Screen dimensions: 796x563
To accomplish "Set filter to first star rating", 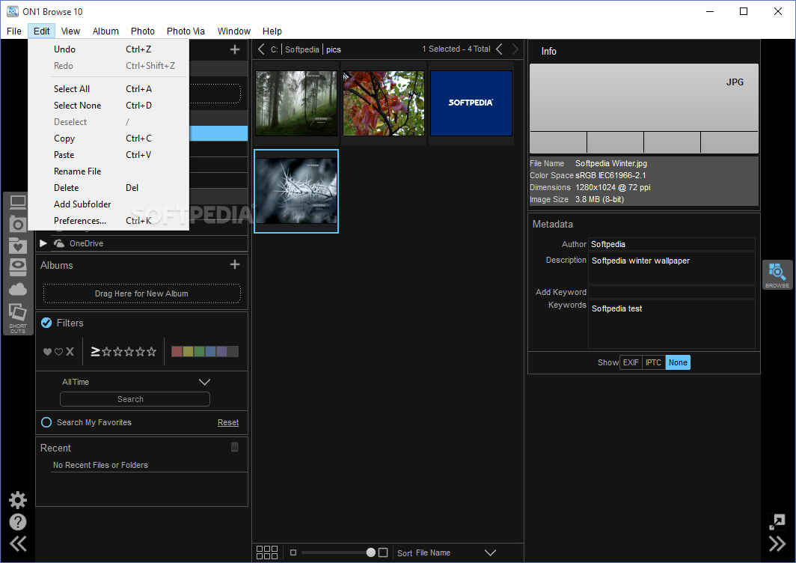I will click(x=106, y=352).
